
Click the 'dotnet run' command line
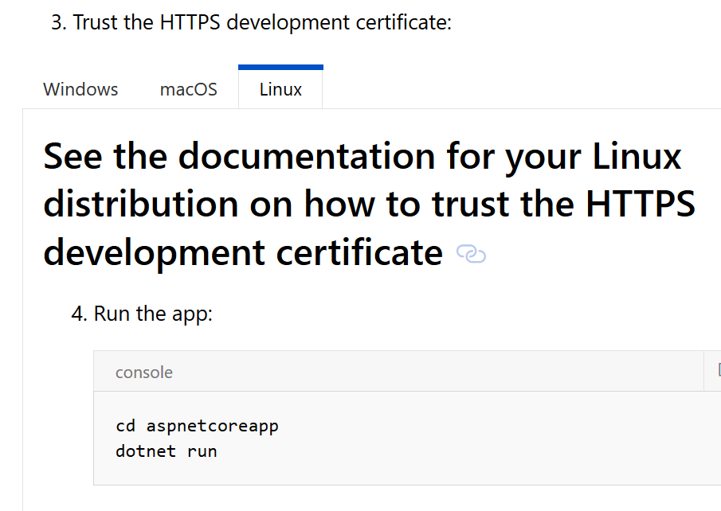[166, 451]
